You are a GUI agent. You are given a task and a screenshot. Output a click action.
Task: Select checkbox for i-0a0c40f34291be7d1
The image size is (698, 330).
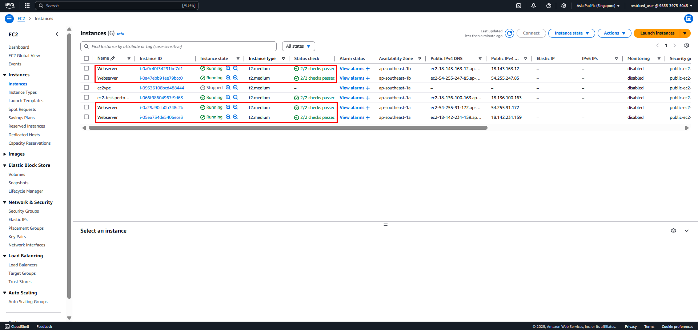point(86,68)
